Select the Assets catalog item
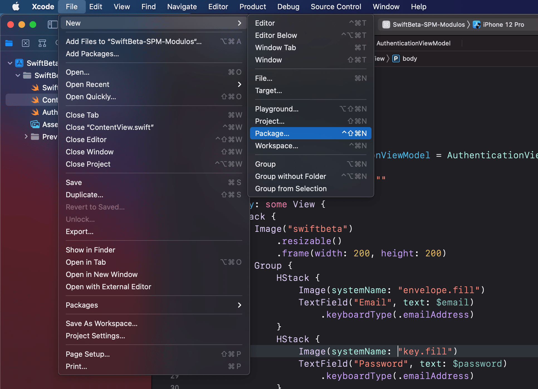538x389 pixels. [45, 125]
